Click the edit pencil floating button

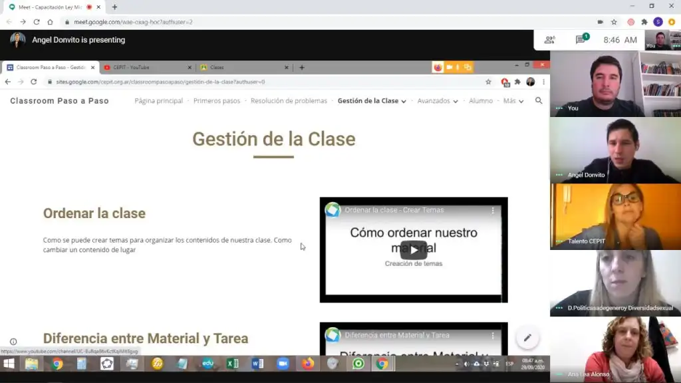527,338
